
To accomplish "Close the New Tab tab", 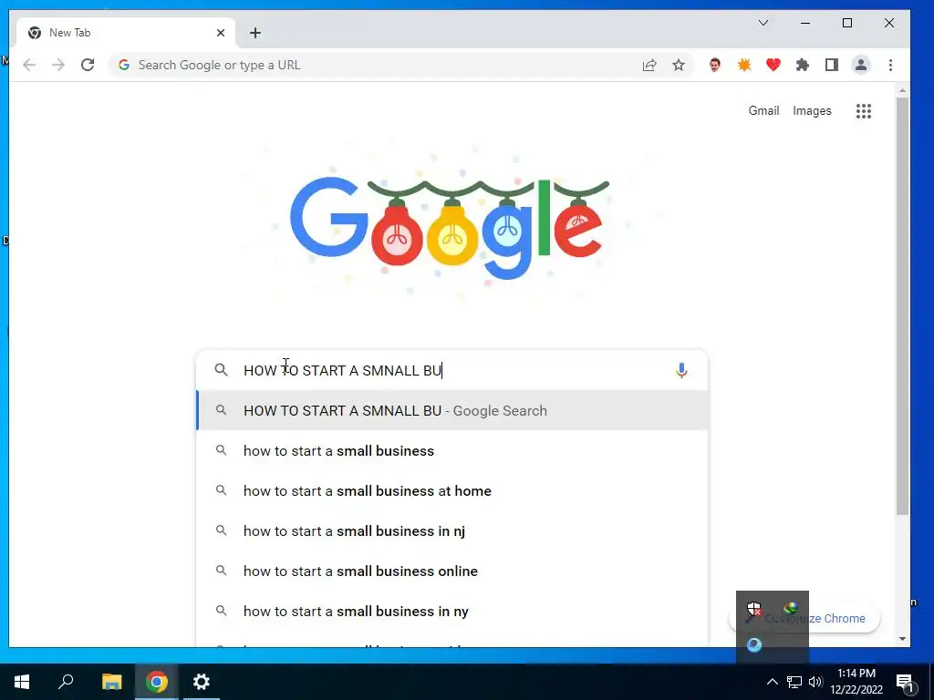I will click(x=221, y=33).
